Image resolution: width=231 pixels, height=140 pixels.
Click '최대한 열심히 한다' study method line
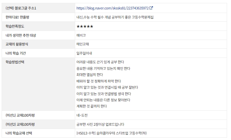(x=89, y=74)
